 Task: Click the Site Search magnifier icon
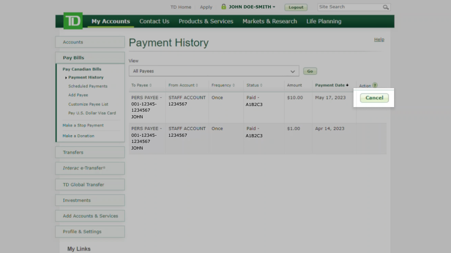click(386, 7)
